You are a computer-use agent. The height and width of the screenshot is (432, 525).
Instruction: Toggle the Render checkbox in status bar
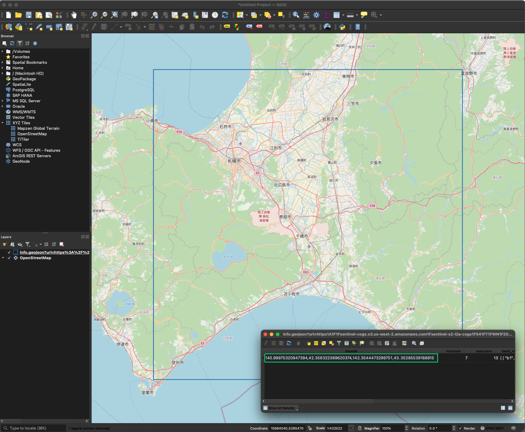coord(460,428)
